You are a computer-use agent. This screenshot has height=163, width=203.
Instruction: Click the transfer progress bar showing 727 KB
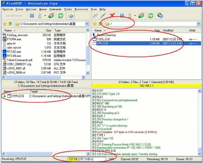pos(87,159)
